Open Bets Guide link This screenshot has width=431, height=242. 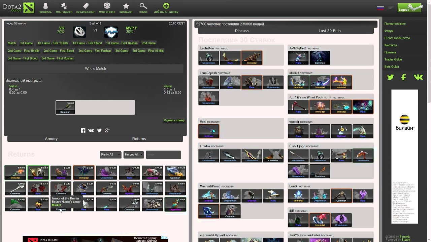pyautogui.click(x=392, y=67)
